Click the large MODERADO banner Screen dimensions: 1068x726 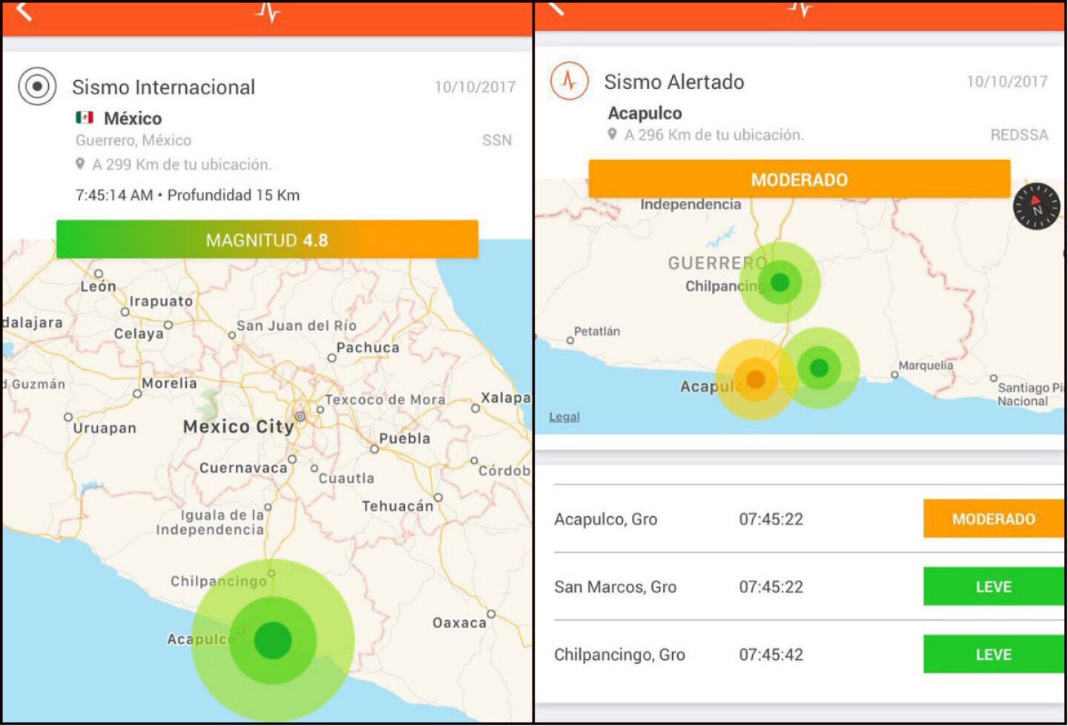tap(799, 179)
